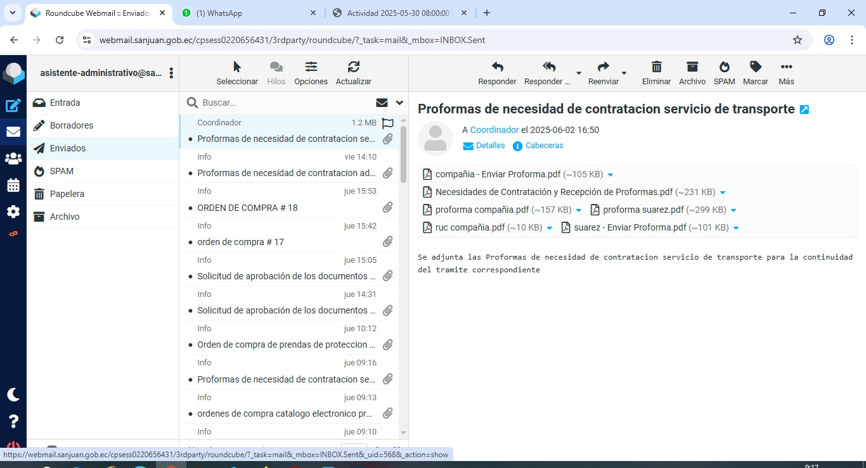Click the Actualizar refresh icon

pyautogui.click(x=353, y=67)
